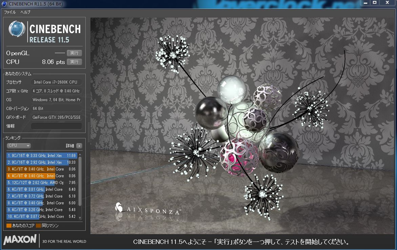Maximize the Cinebench window
Viewport: 397px width, 250px height.
point(375,3)
